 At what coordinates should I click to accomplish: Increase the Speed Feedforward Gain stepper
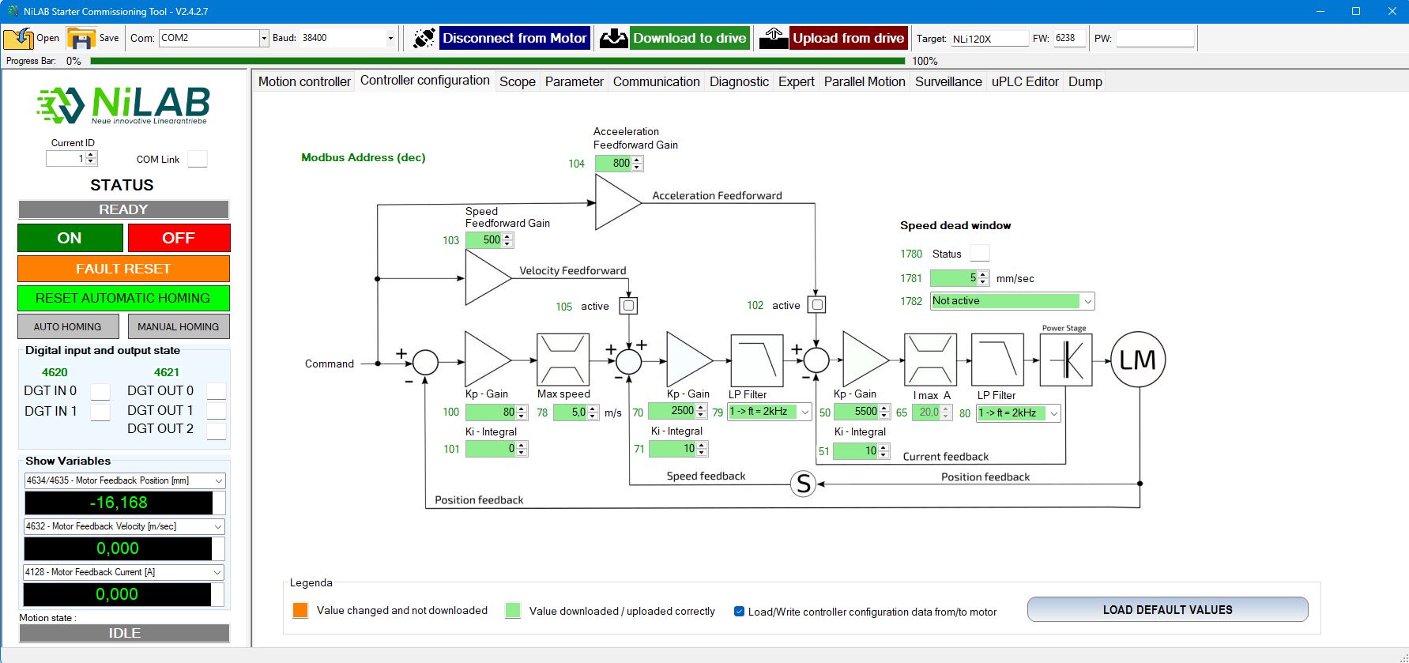coord(507,236)
